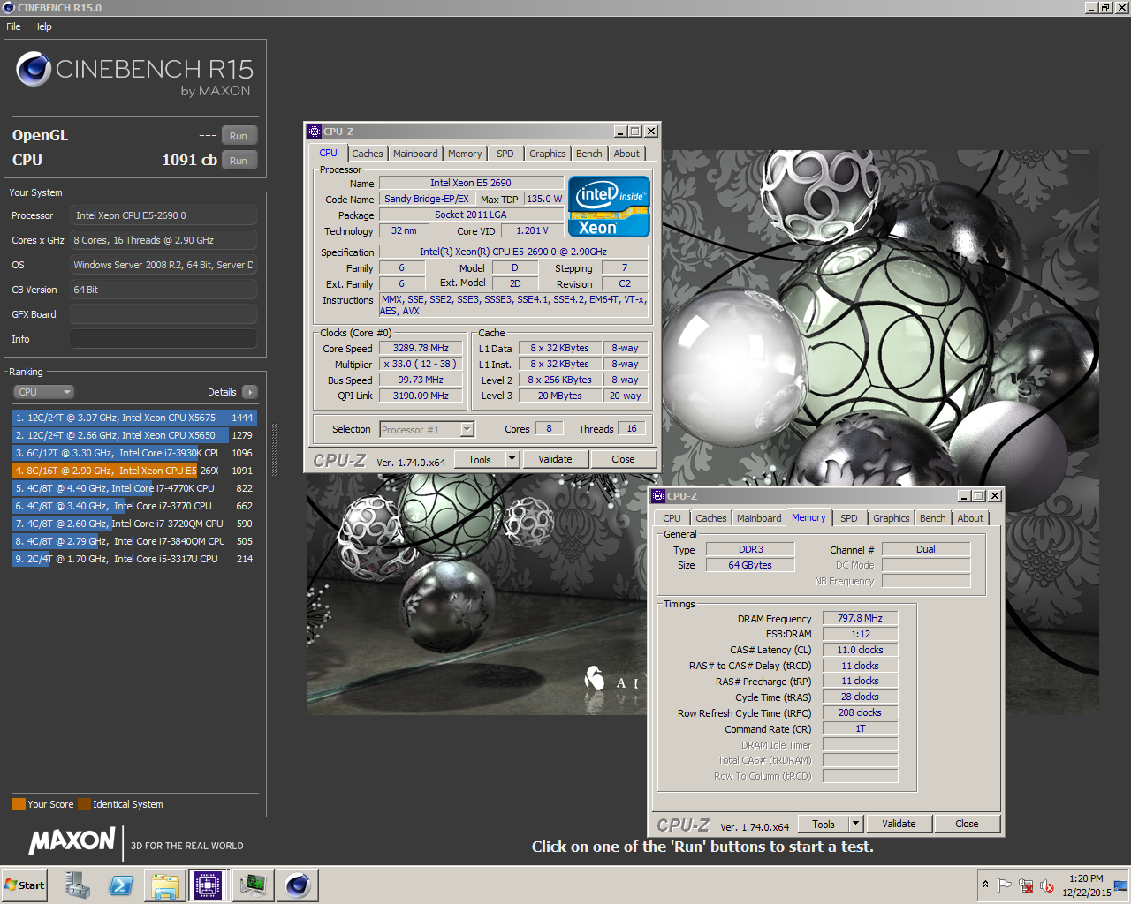Switch to Bench tab in lower CPU-Z window
1131x904 pixels.
point(933,518)
